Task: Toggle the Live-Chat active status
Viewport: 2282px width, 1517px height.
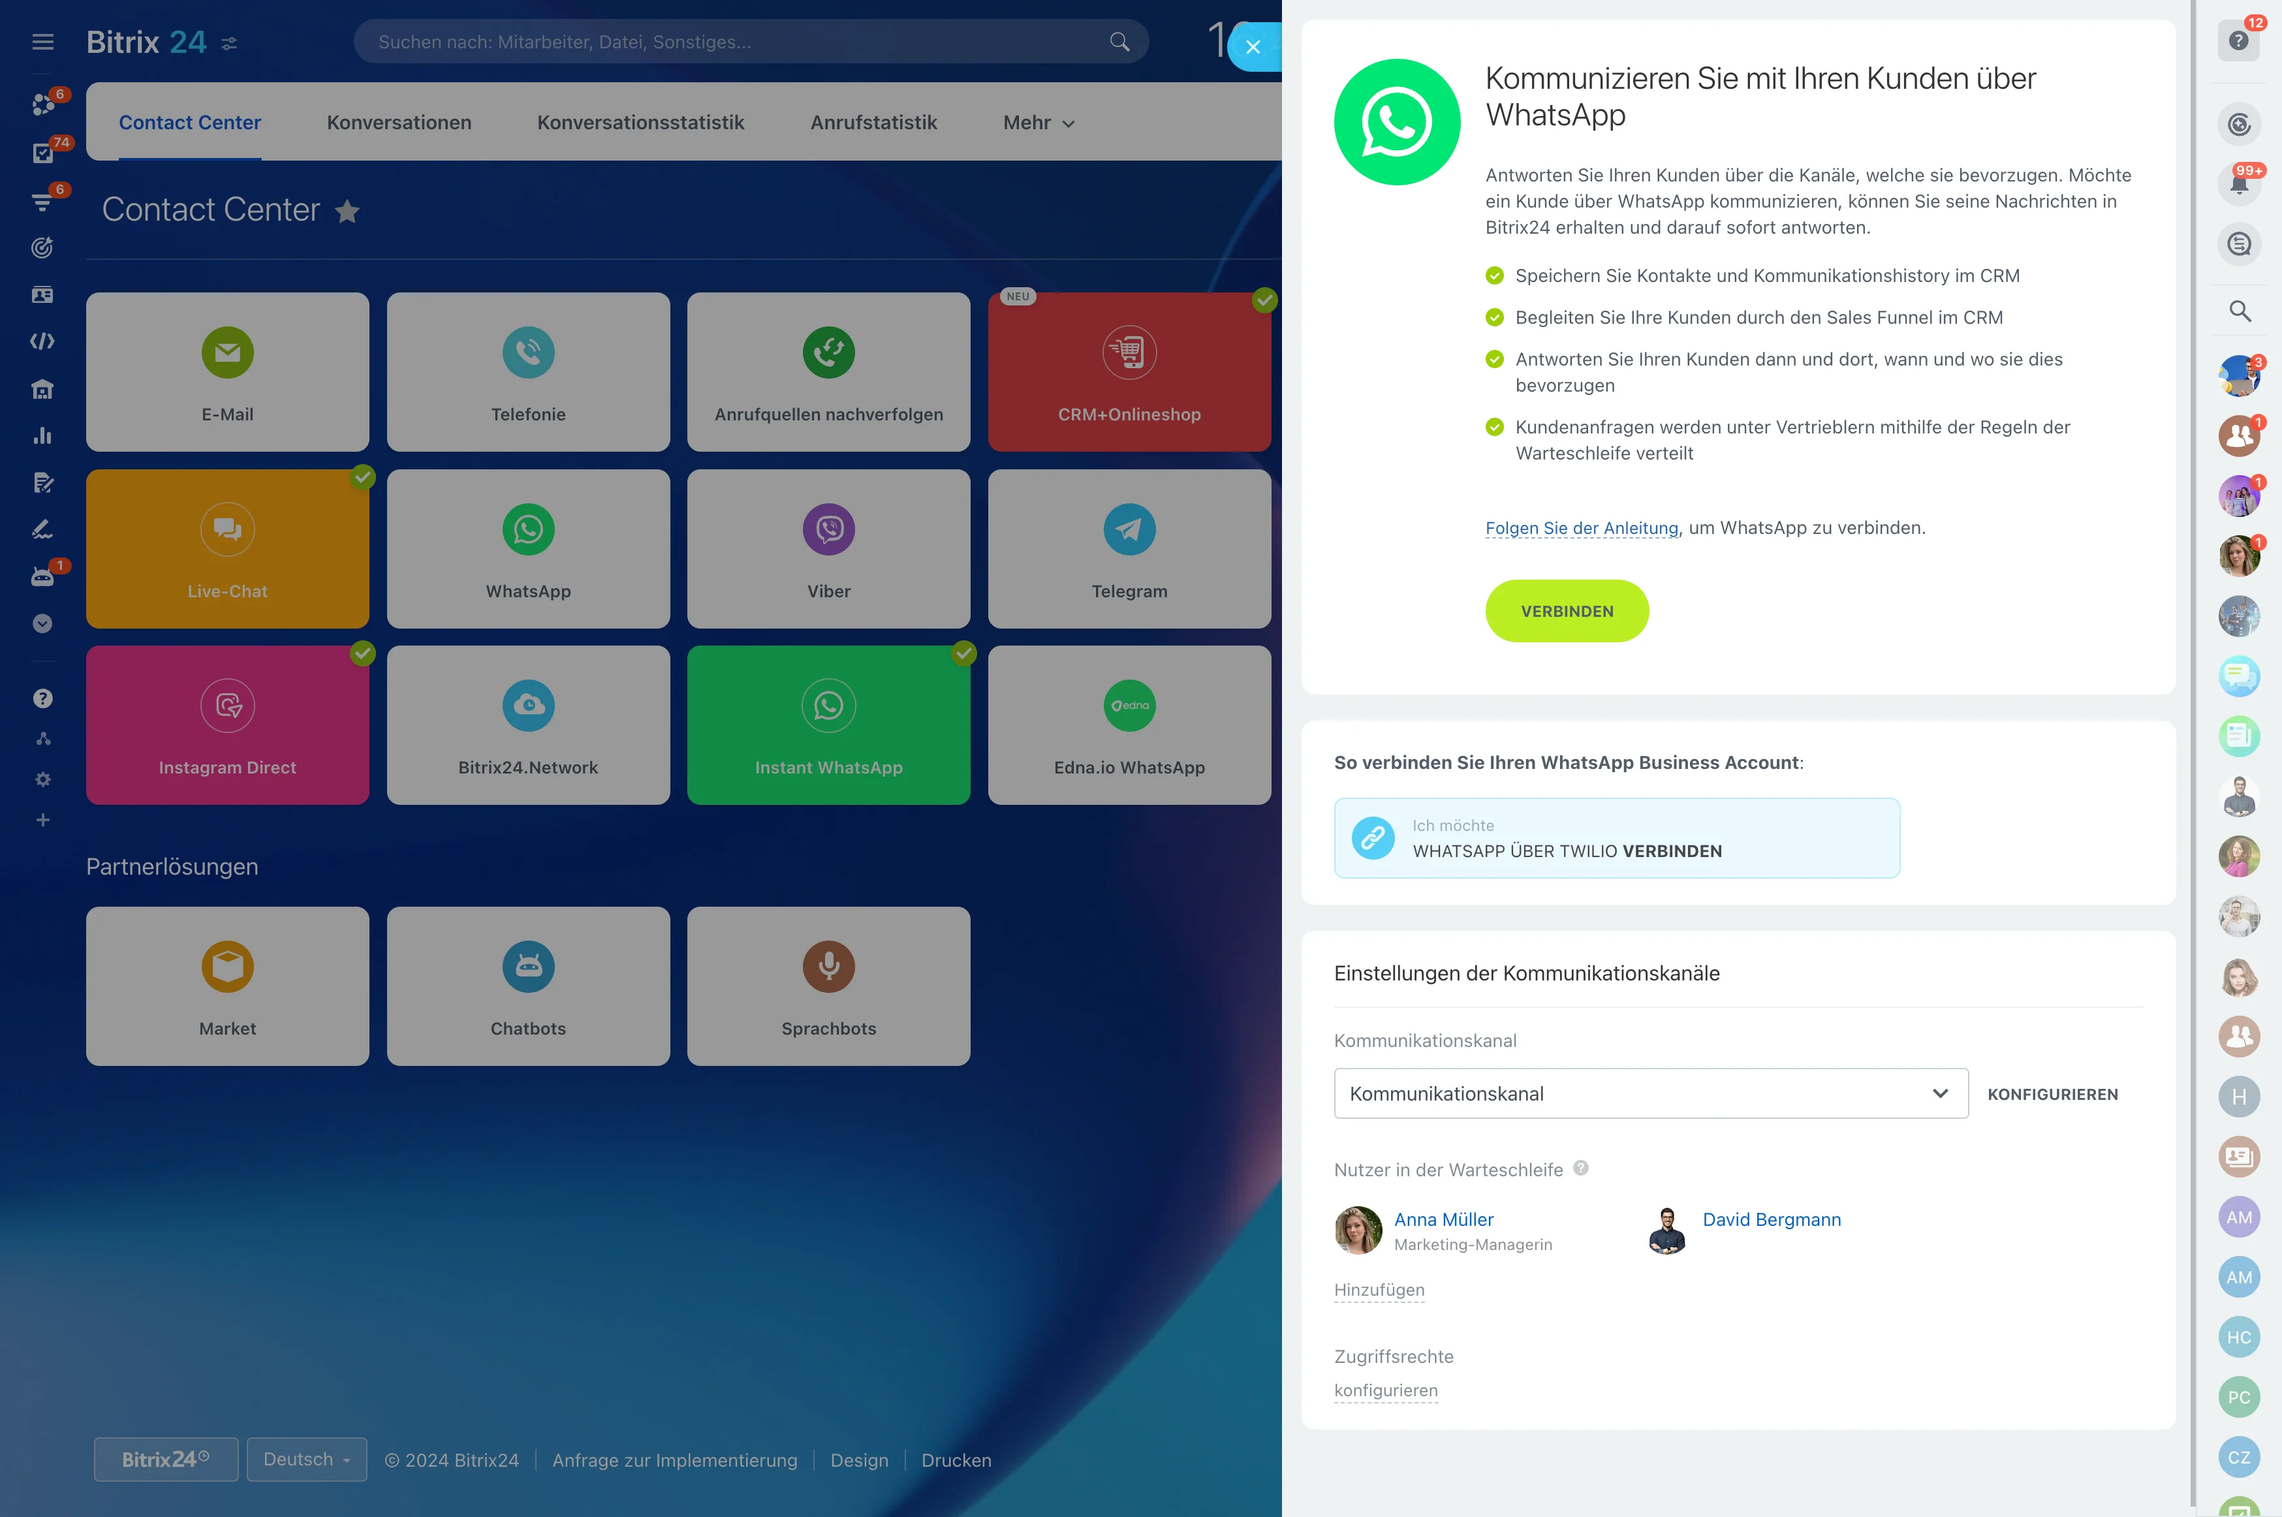Action: [x=359, y=476]
